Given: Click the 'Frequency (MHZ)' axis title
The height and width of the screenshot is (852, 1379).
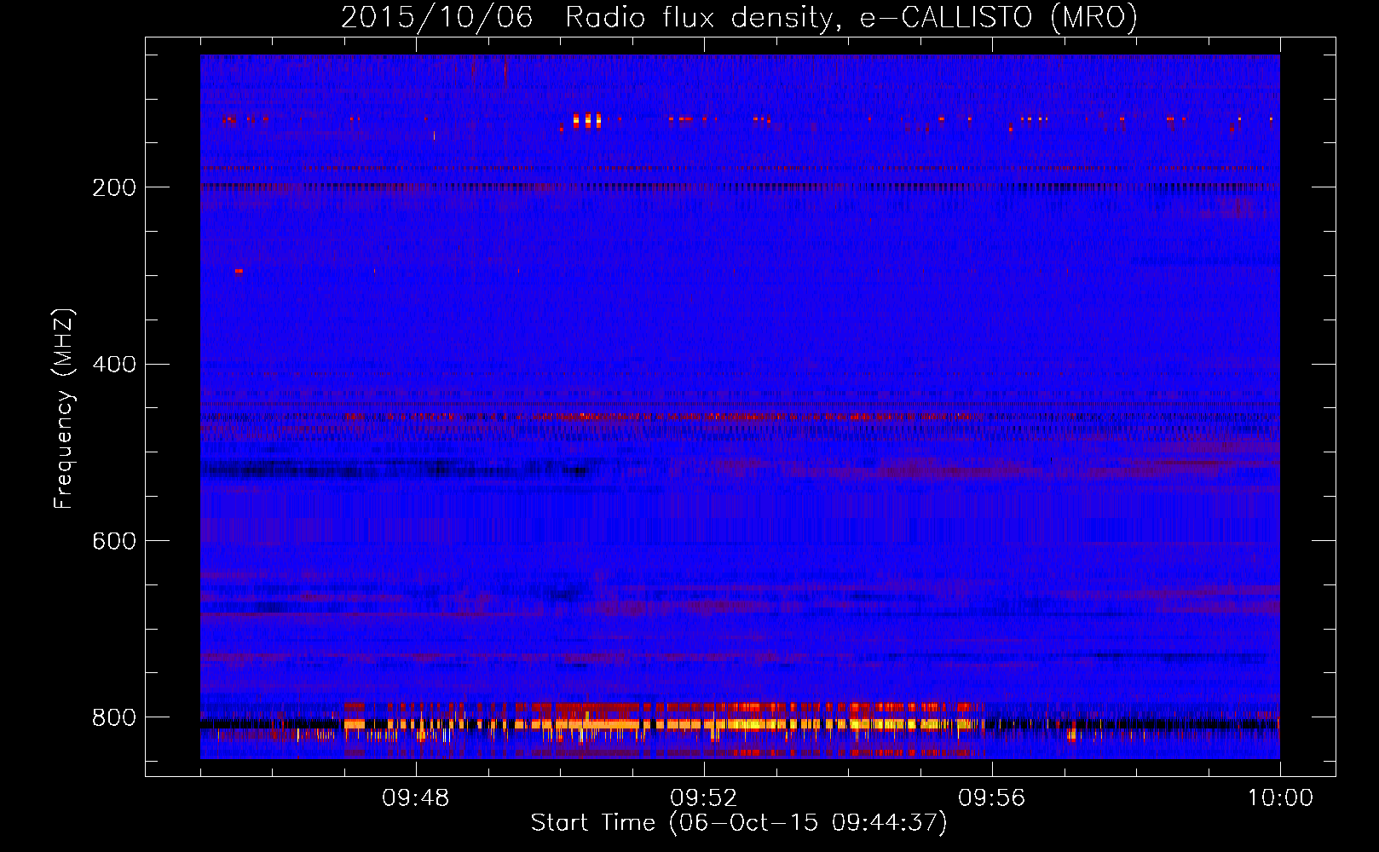Looking at the screenshot, I should [x=64, y=408].
